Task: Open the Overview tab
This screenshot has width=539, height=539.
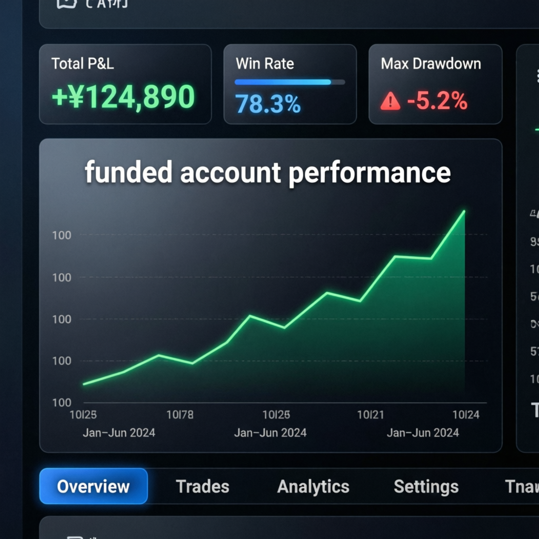Action: [x=94, y=486]
